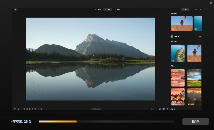The height and width of the screenshot is (130, 214).
Task: Expand the zoom percentage dropdown
Action: (153, 109)
